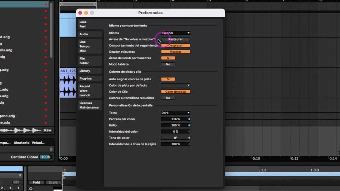
Task: Minimize the Preferencias window
Action: point(86,13)
